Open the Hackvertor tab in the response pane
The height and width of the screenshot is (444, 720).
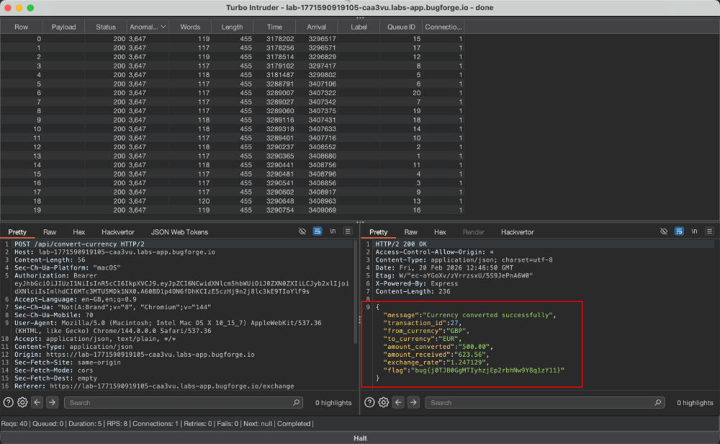click(517, 232)
